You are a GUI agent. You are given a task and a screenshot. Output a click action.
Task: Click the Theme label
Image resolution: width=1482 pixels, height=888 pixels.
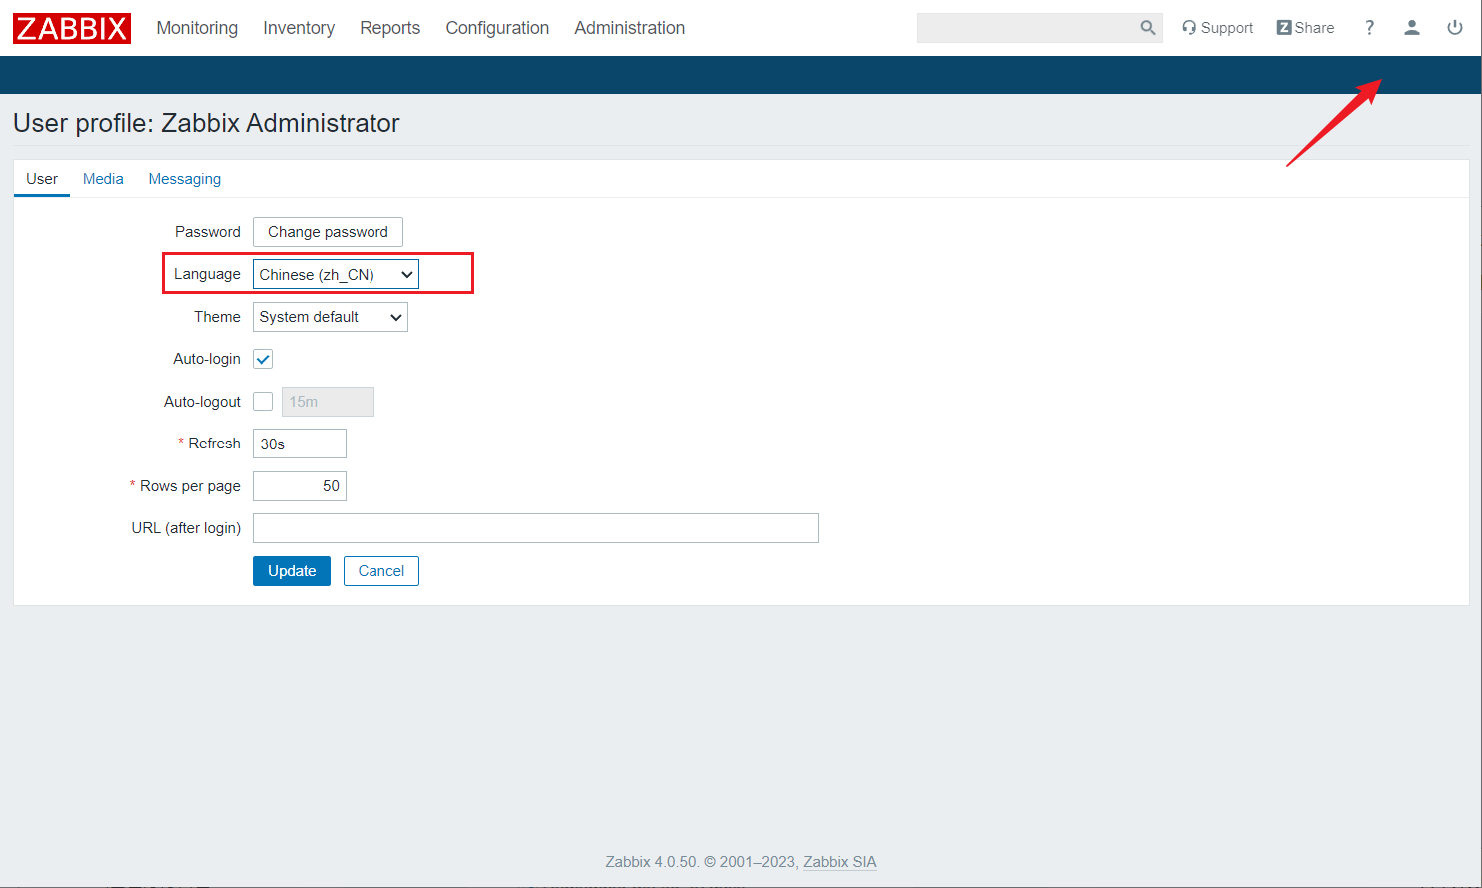[x=217, y=317]
